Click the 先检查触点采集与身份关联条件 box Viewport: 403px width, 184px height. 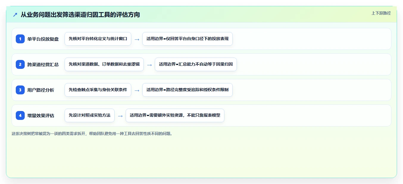tap(98, 90)
